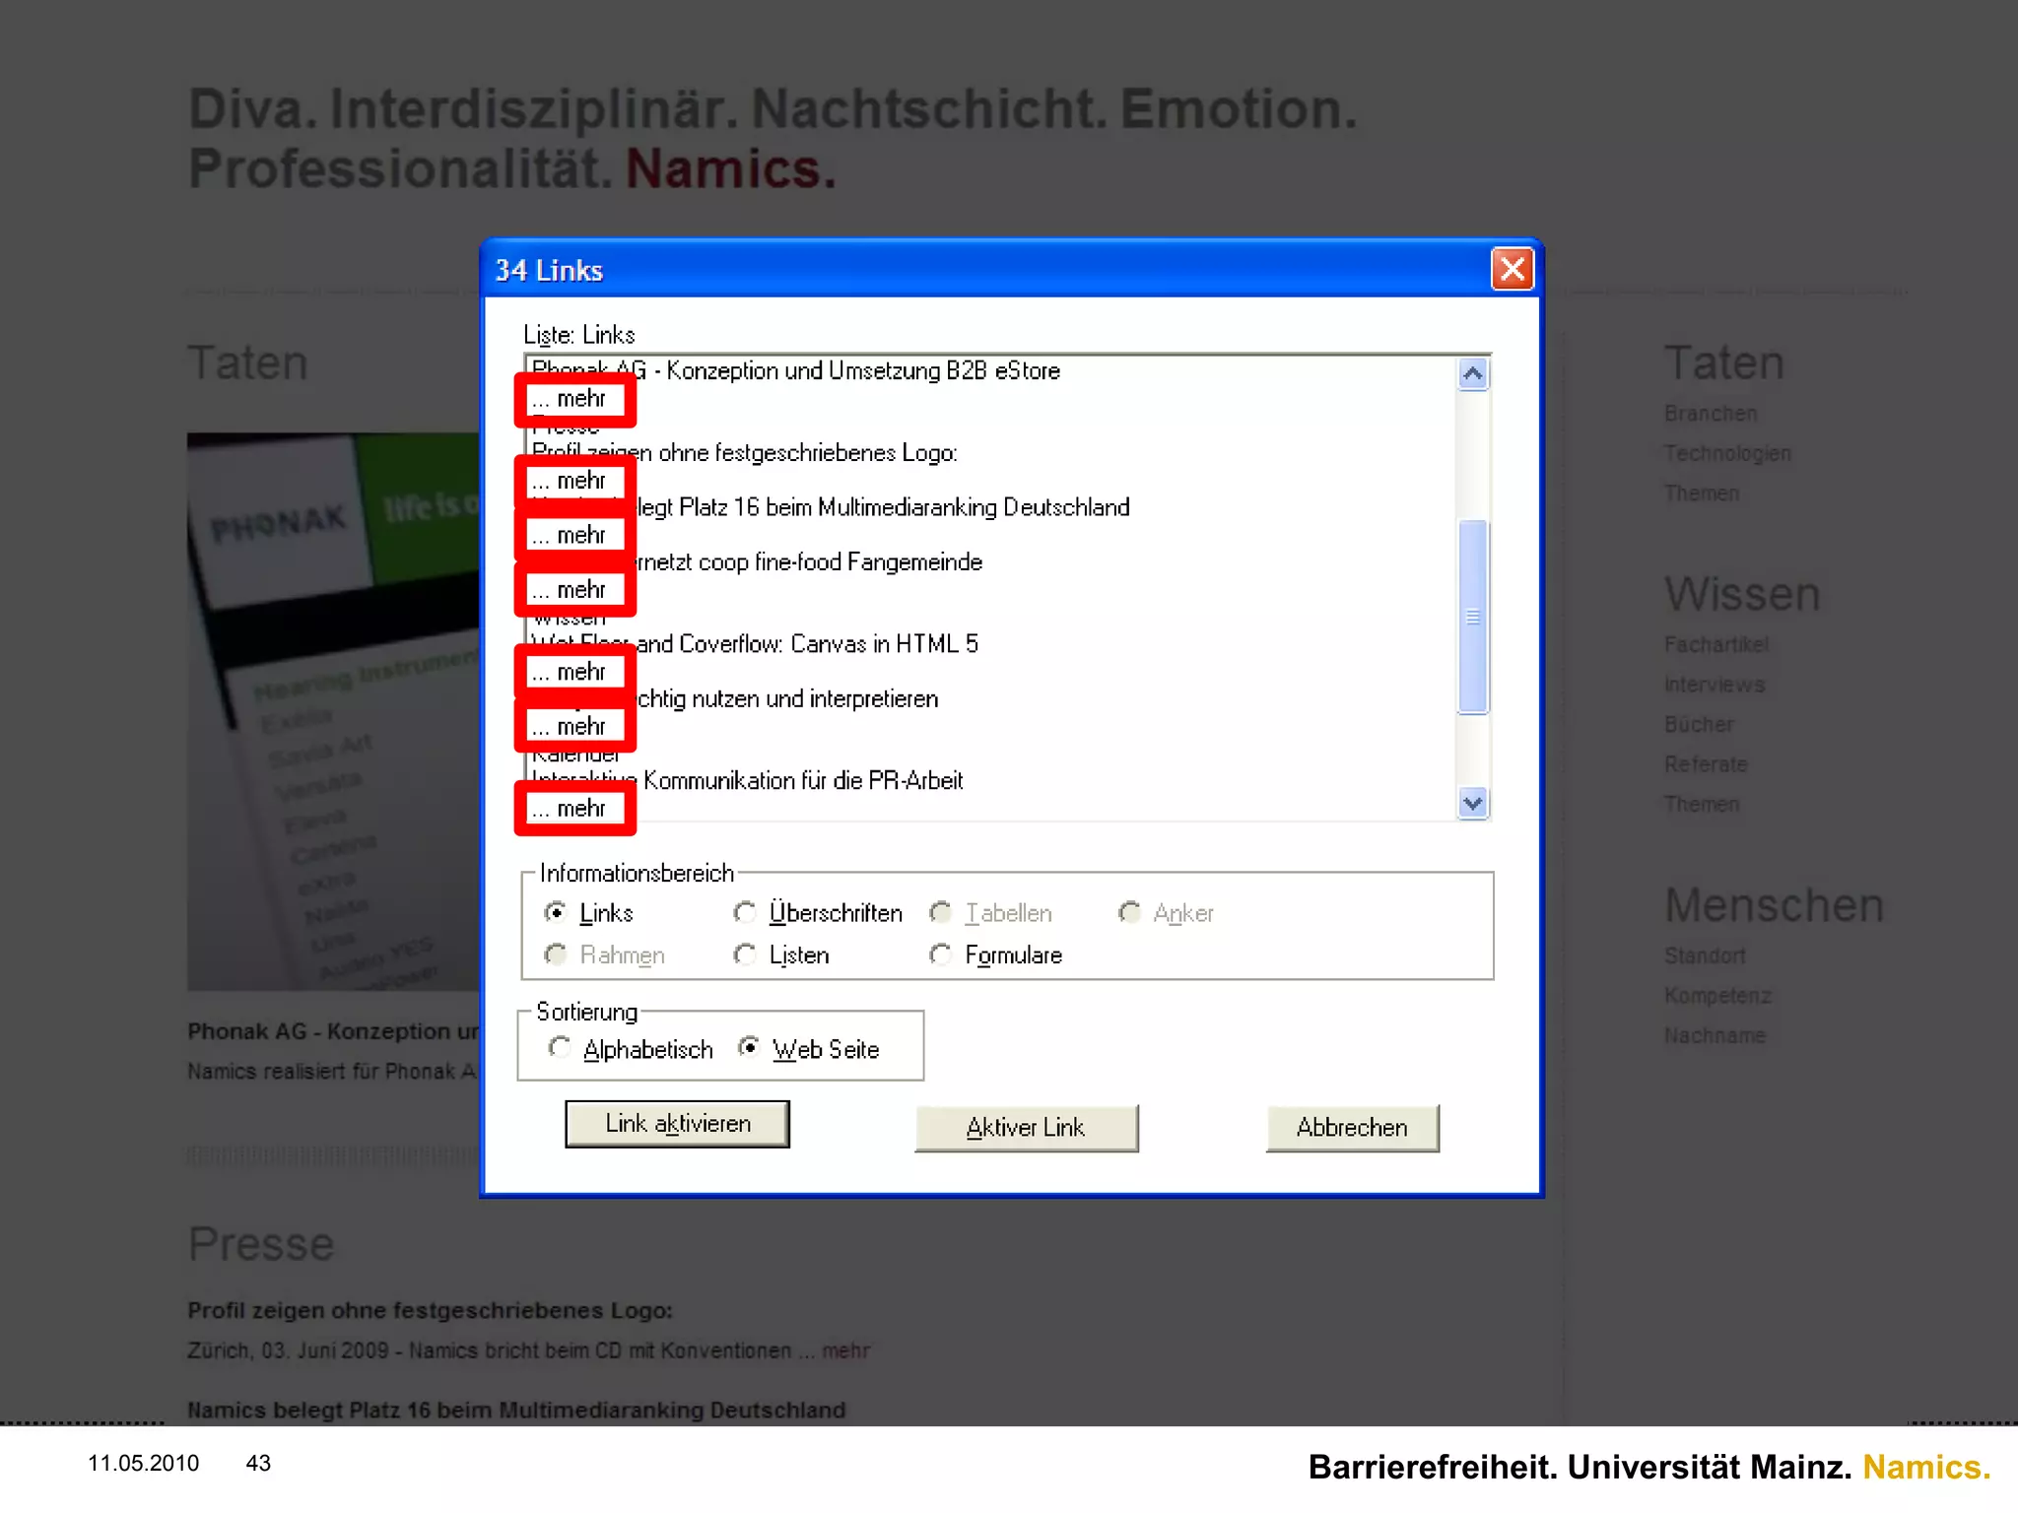Click the Link aktivieren button
Screen dimensions: 2018x1513
coord(677,1124)
